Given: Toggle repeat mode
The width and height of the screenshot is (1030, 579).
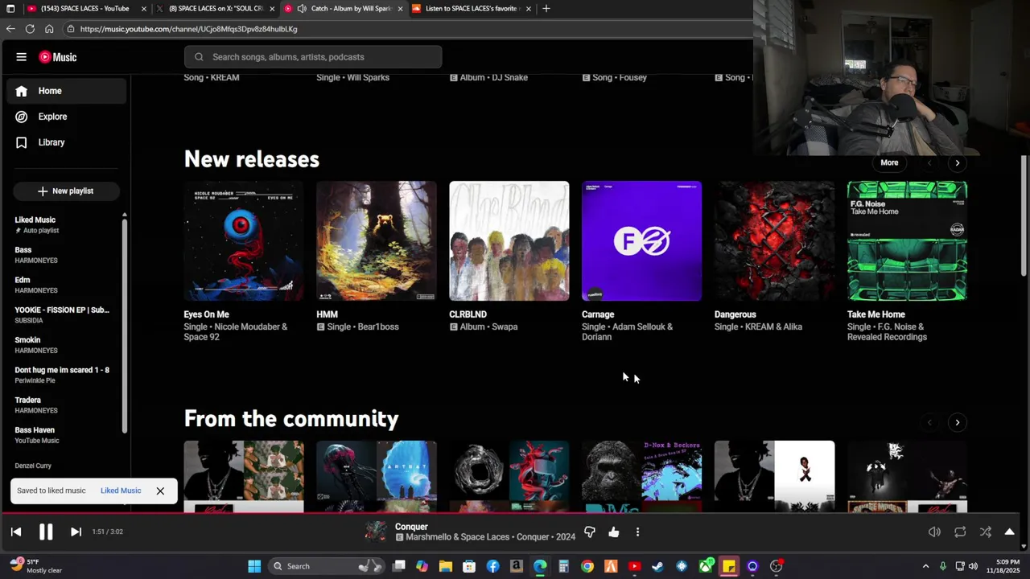Looking at the screenshot, I should click(960, 532).
